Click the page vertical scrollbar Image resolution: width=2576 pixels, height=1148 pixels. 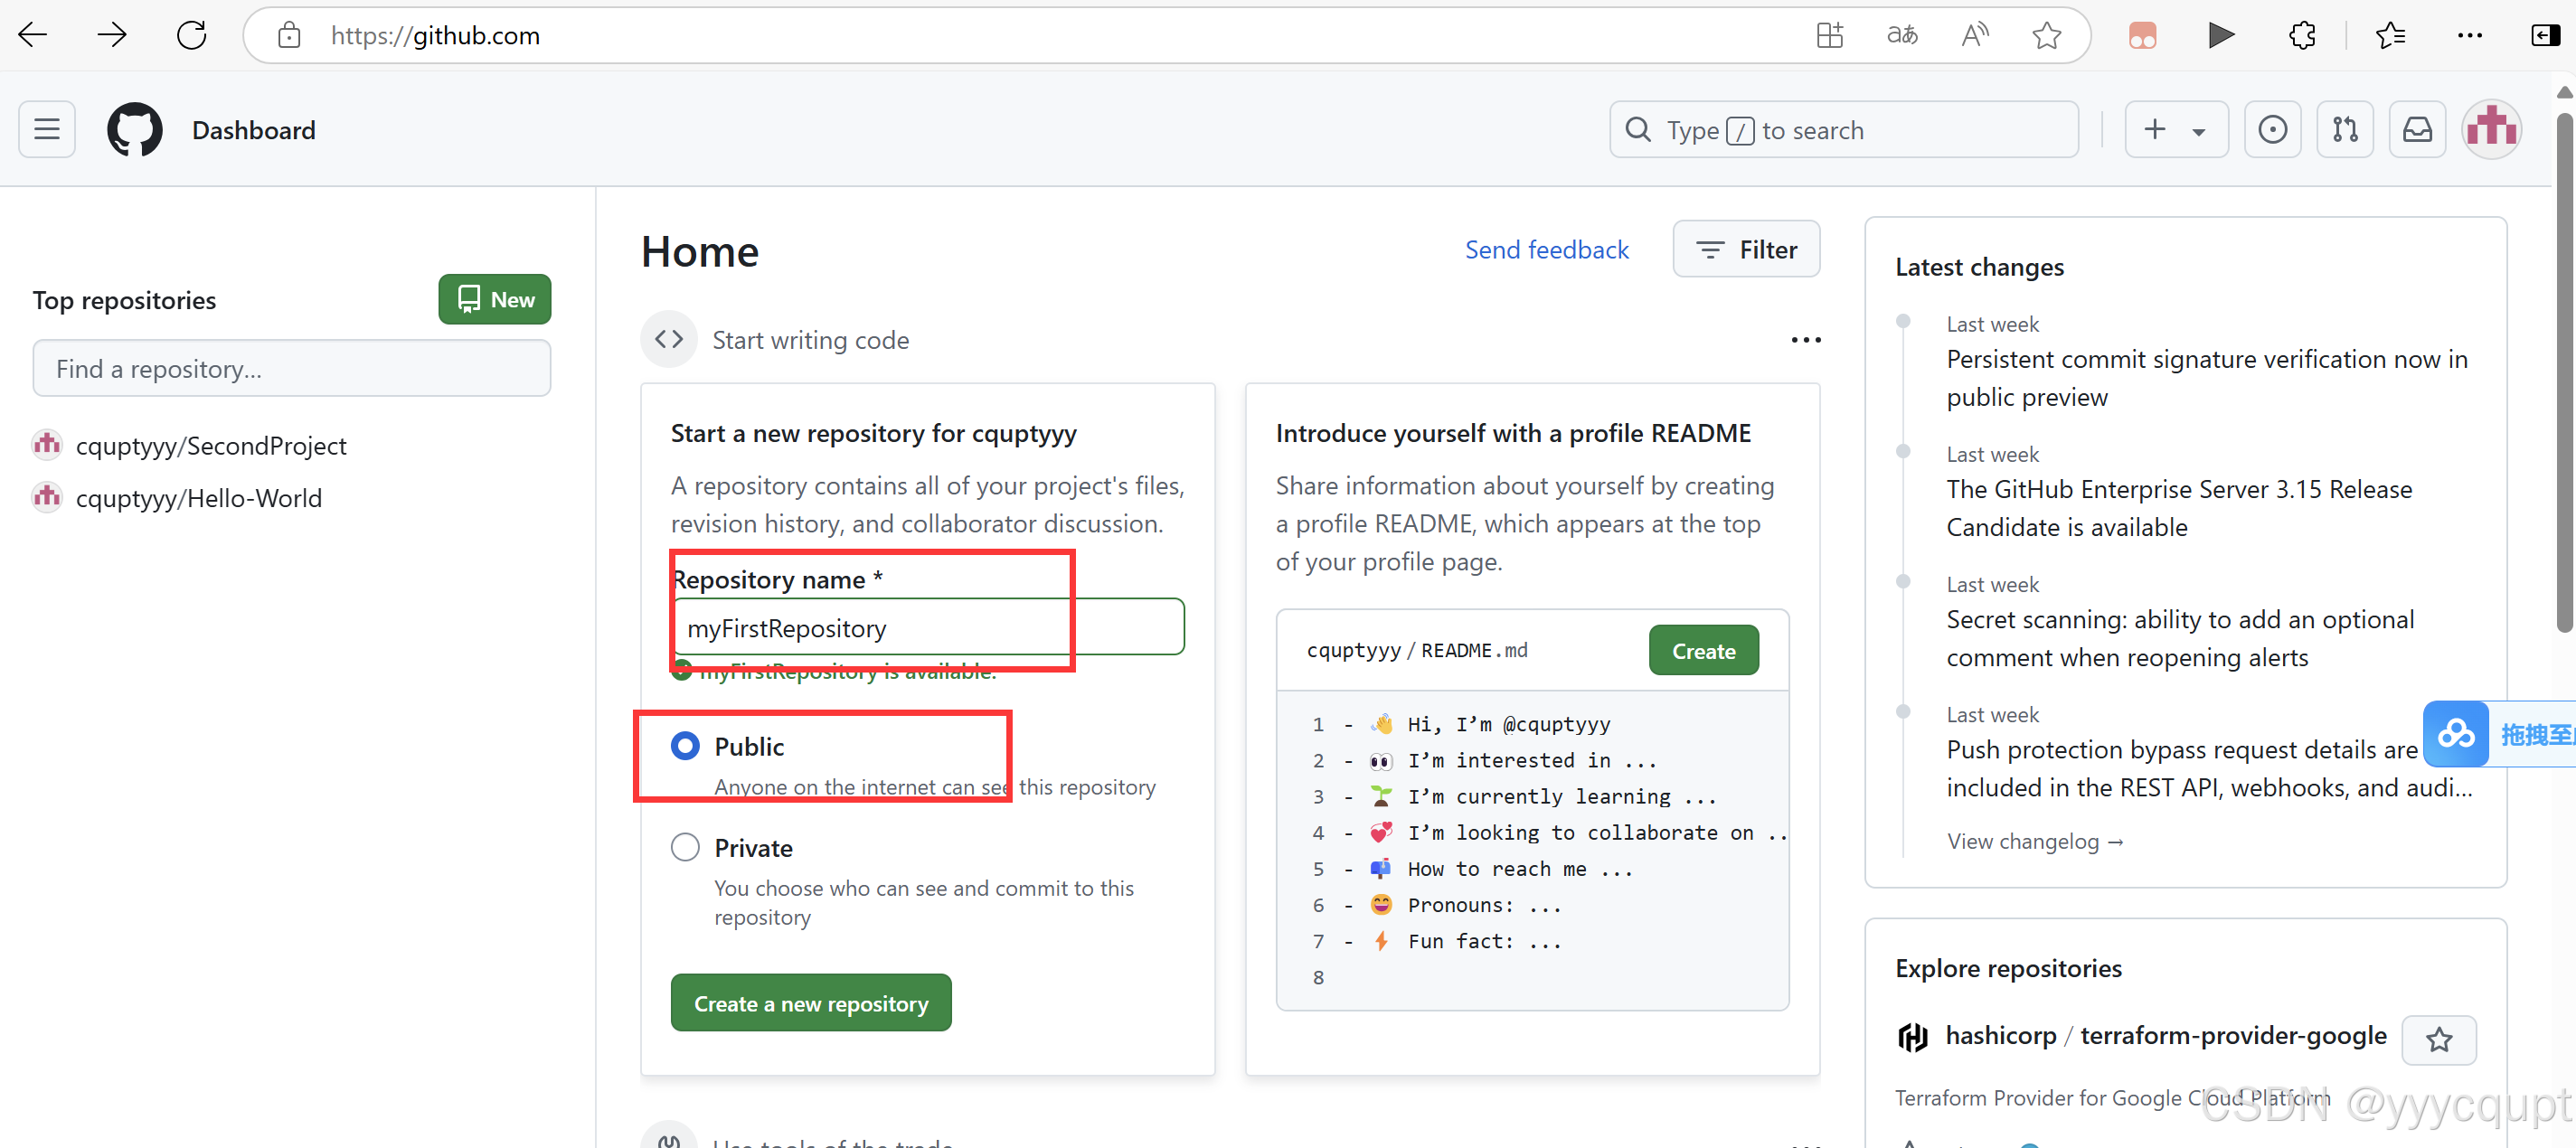click(x=2565, y=372)
